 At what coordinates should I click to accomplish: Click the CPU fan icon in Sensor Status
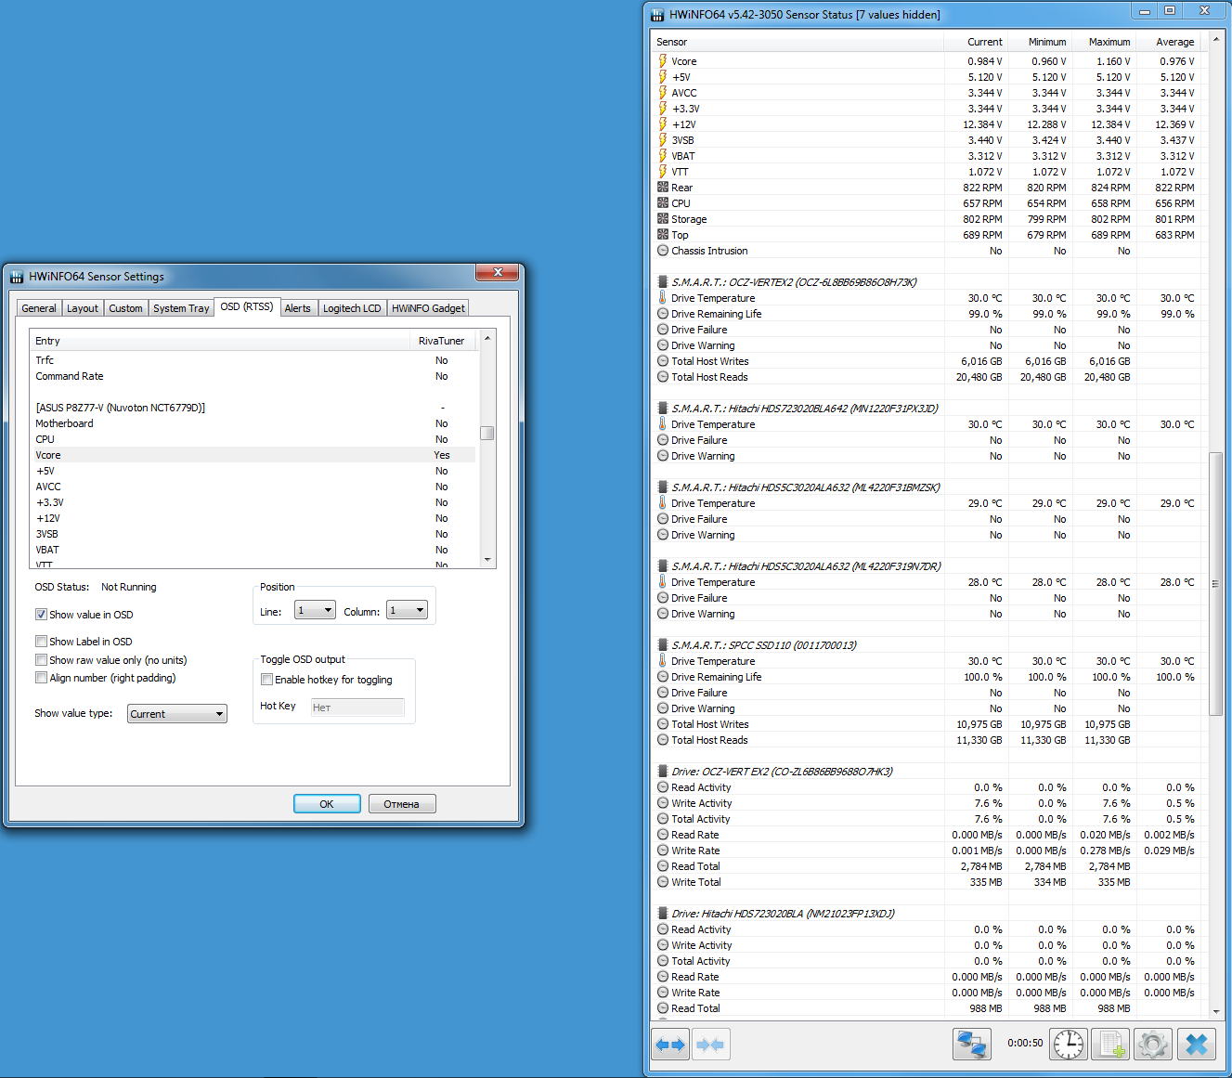click(663, 203)
